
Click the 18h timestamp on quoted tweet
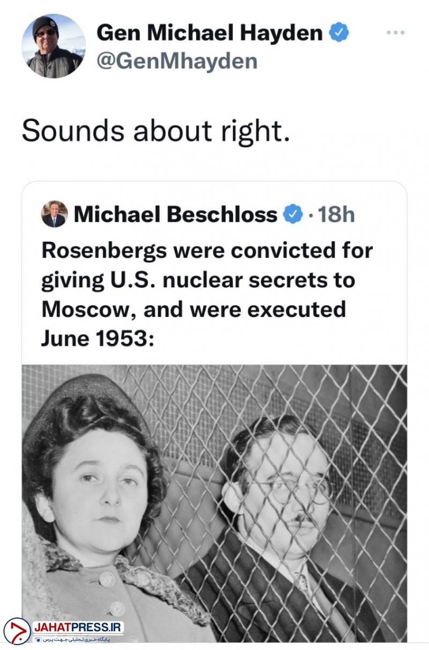coord(336,215)
